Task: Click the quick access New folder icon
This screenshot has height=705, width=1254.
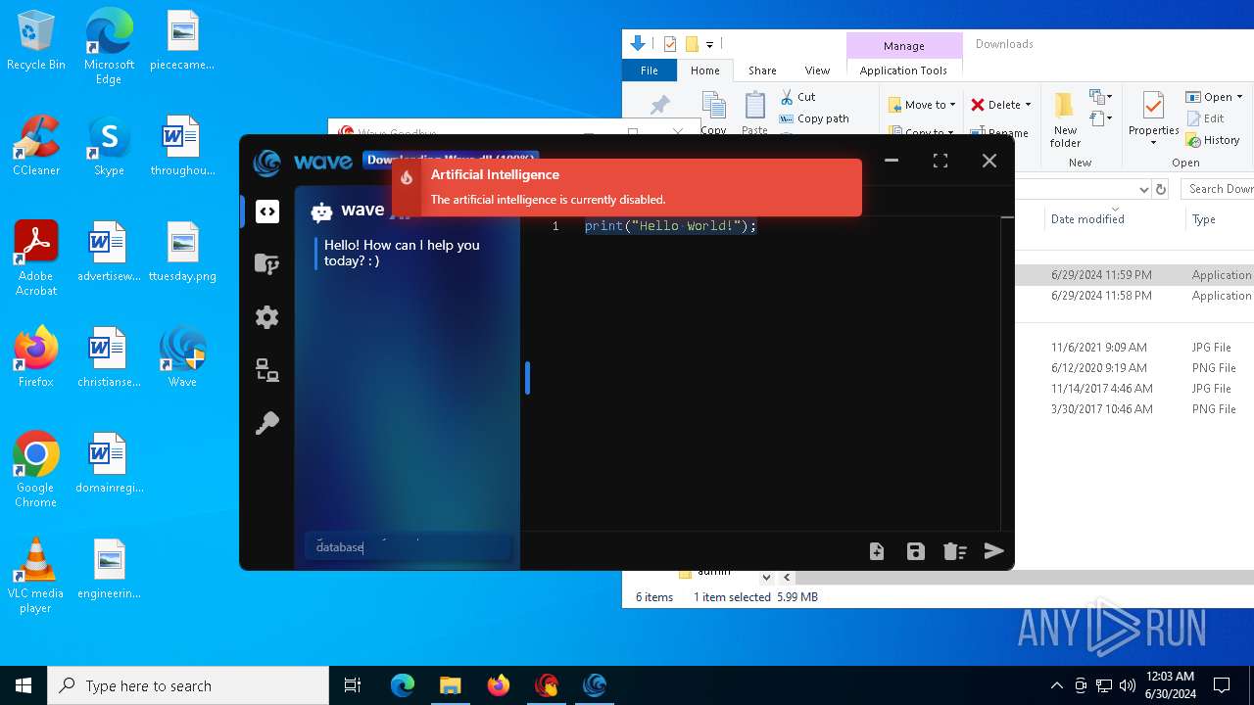Action: point(691,44)
